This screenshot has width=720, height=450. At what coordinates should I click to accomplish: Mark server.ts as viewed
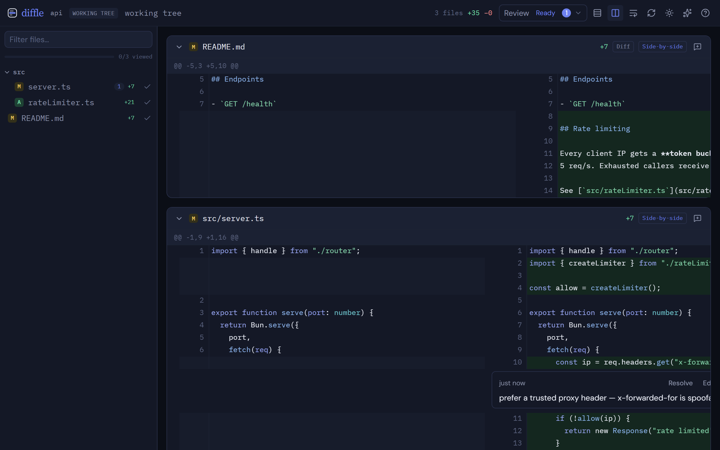click(147, 87)
